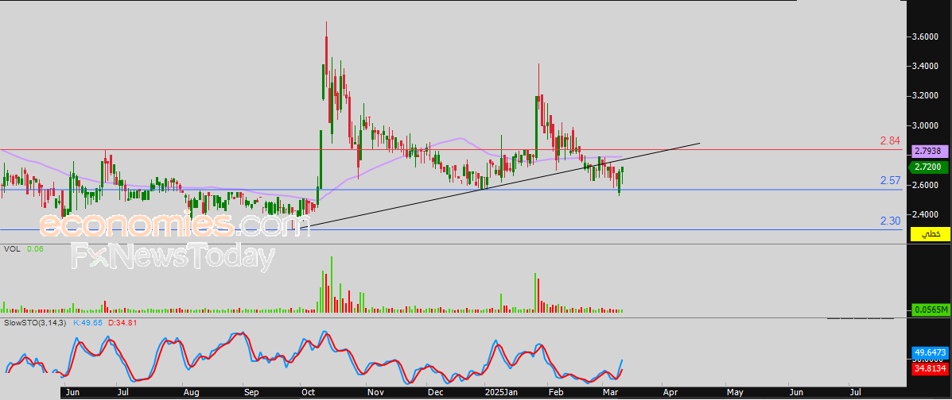
Task: Click the Oct date axis label
Action: click(309, 393)
